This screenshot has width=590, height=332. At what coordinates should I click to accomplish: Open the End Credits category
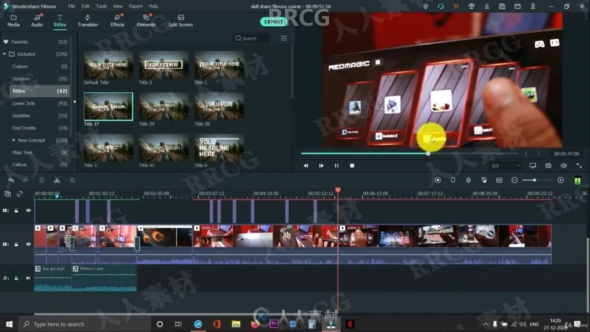pyautogui.click(x=35, y=128)
